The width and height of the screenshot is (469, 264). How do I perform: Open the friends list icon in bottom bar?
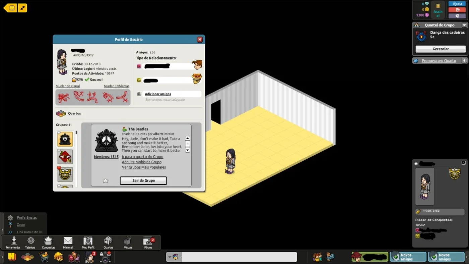click(x=317, y=257)
